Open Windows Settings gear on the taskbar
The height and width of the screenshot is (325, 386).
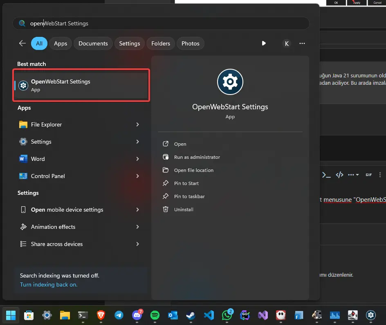tap(47, 315)
